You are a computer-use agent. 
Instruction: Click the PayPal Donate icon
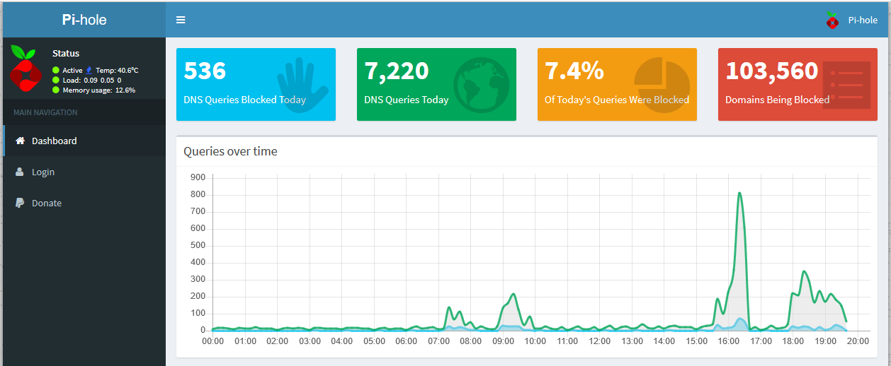tap(20, 203)
